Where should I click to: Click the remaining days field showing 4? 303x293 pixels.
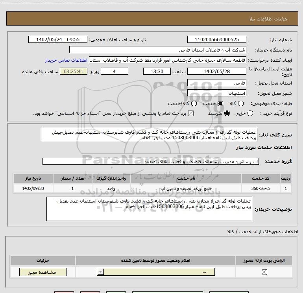point(115,71)
